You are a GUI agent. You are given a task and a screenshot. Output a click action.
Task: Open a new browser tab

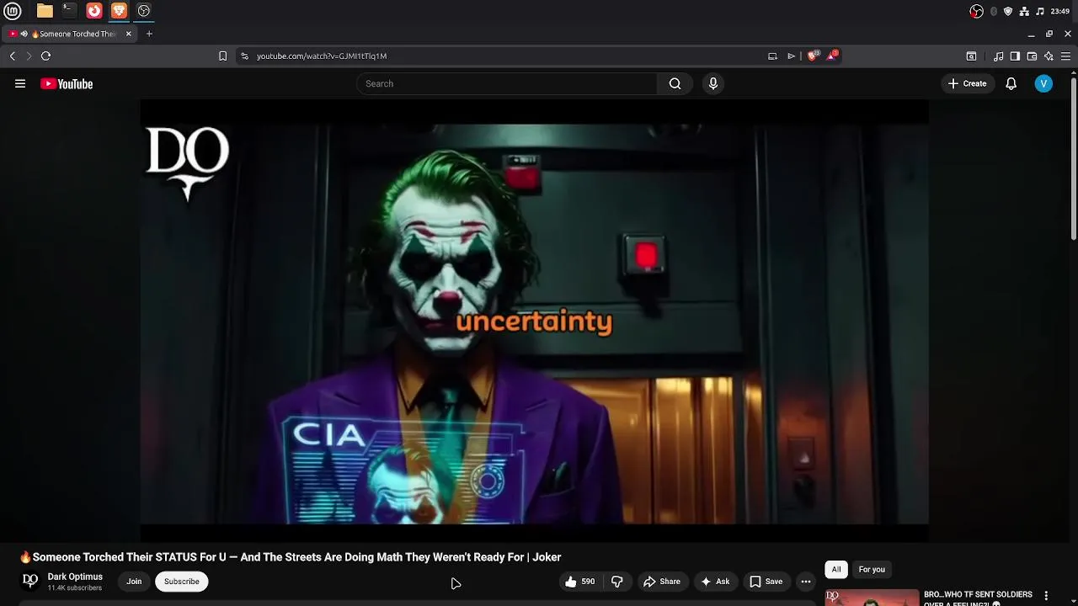tap(149, 34)
